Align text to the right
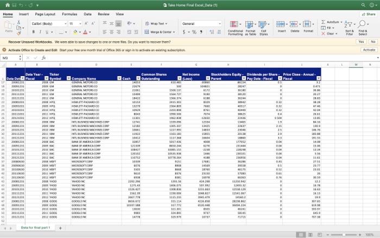 pyautogui.click(x=118, y=32)
